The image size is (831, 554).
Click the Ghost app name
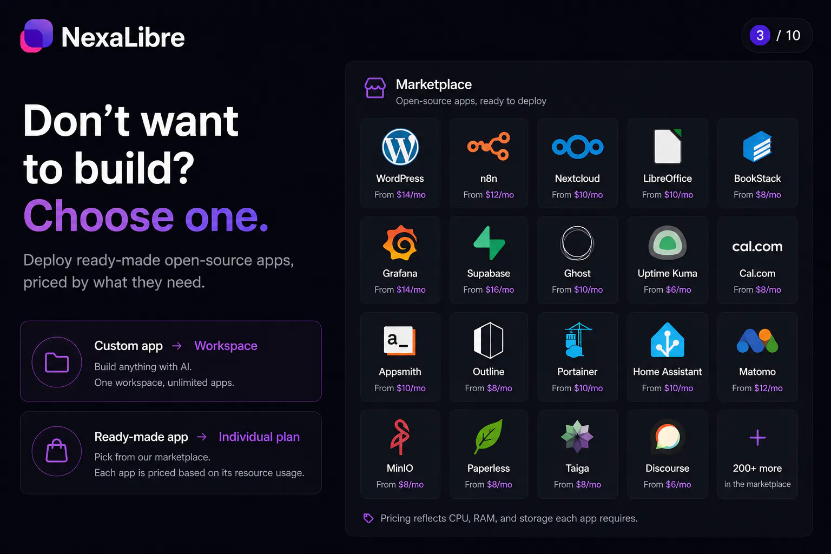pos(577,273)
